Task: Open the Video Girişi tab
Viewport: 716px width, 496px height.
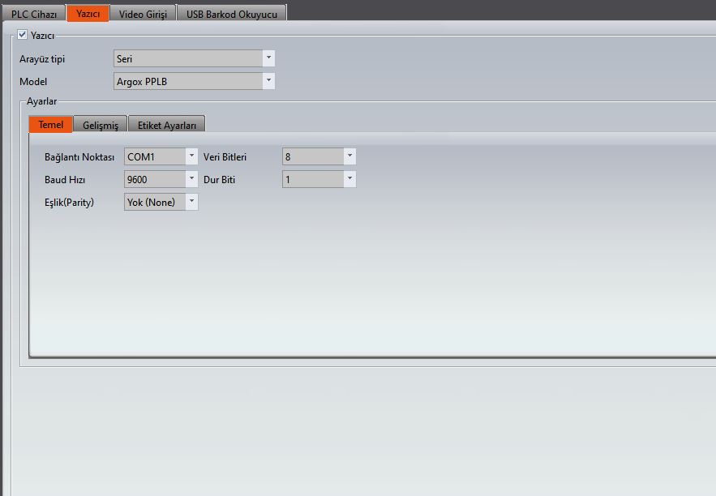Action: coord(143,15)
